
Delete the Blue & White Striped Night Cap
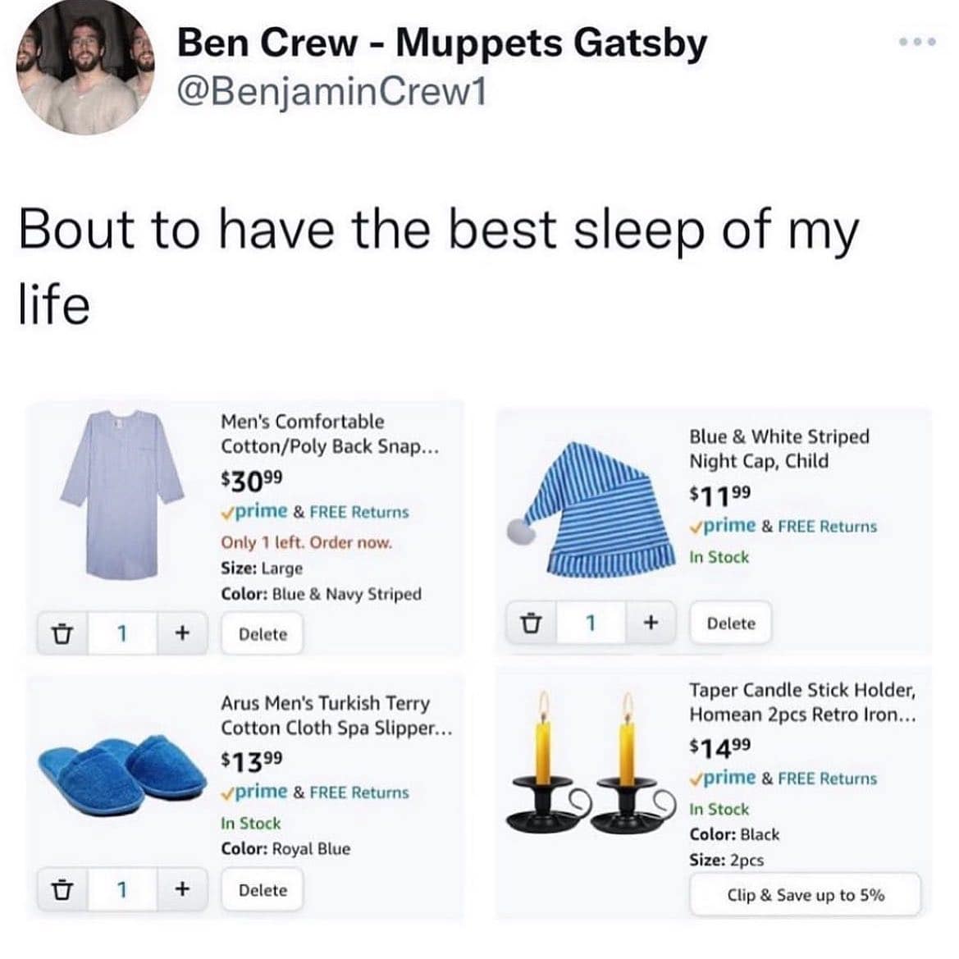click(x=730, y=623)
